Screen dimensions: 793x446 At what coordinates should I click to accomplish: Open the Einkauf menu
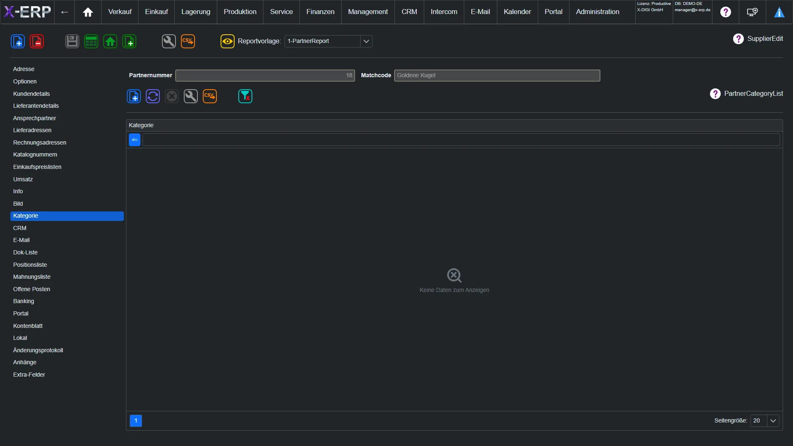pyautogui.click(x=157, y=12)
